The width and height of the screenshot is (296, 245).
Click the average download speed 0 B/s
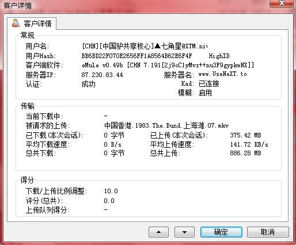coord(113,144)
